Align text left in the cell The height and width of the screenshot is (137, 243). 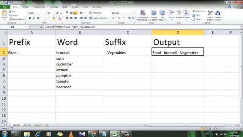(67, 18)
